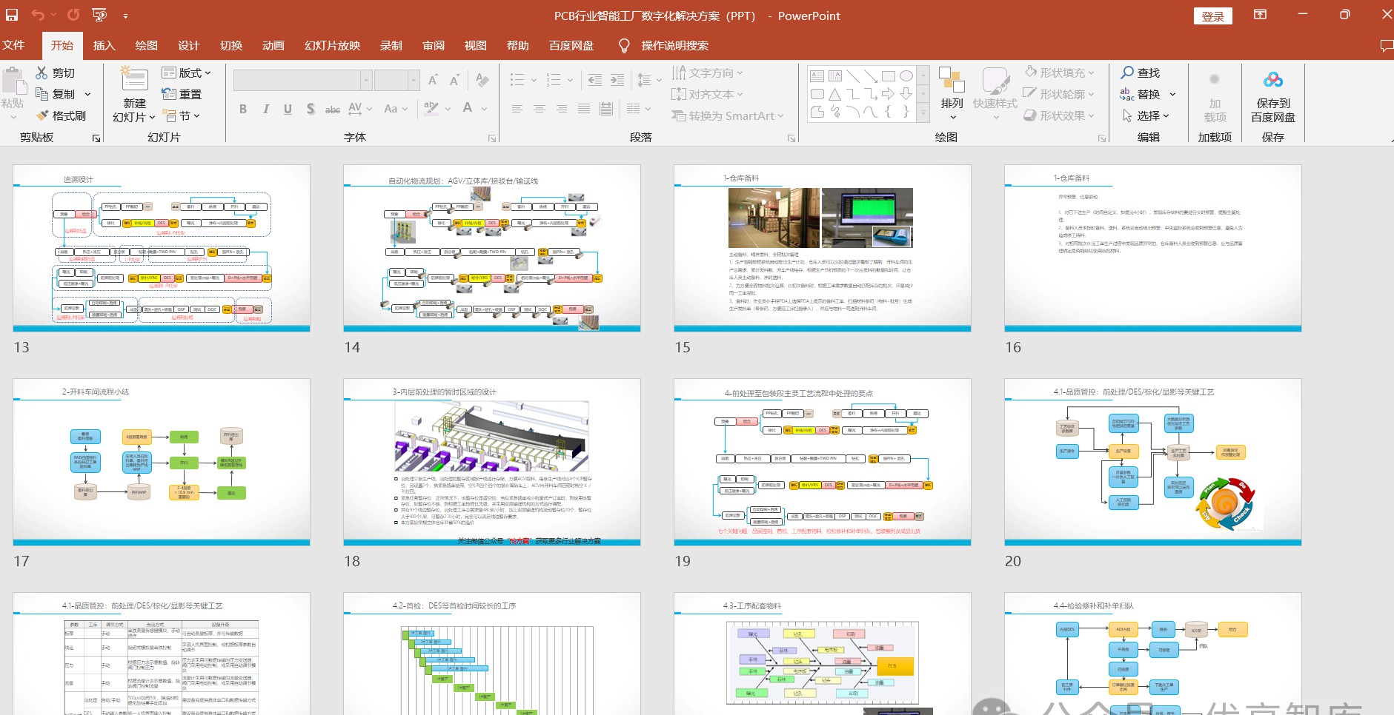Open the Layout (版式) dropdown

pos(186,73)
